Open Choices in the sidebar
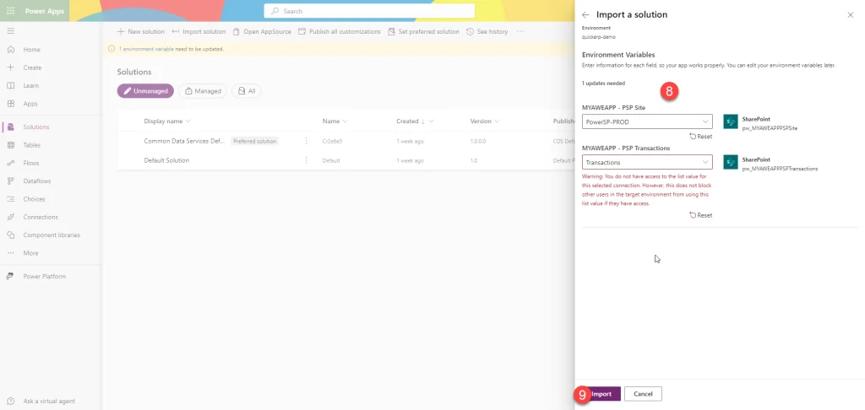The image size is (865, 410). click(x=34, y=199)
